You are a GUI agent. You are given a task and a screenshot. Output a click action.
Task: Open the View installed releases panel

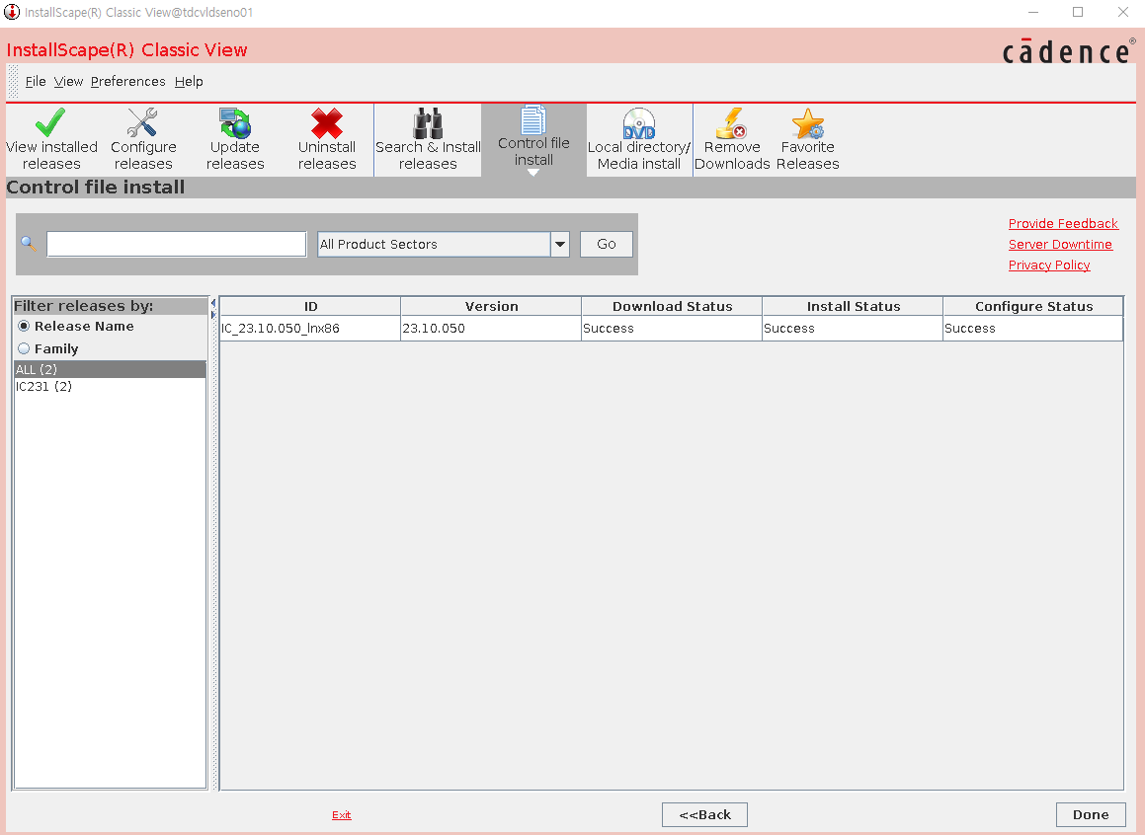tap(51, 138)
